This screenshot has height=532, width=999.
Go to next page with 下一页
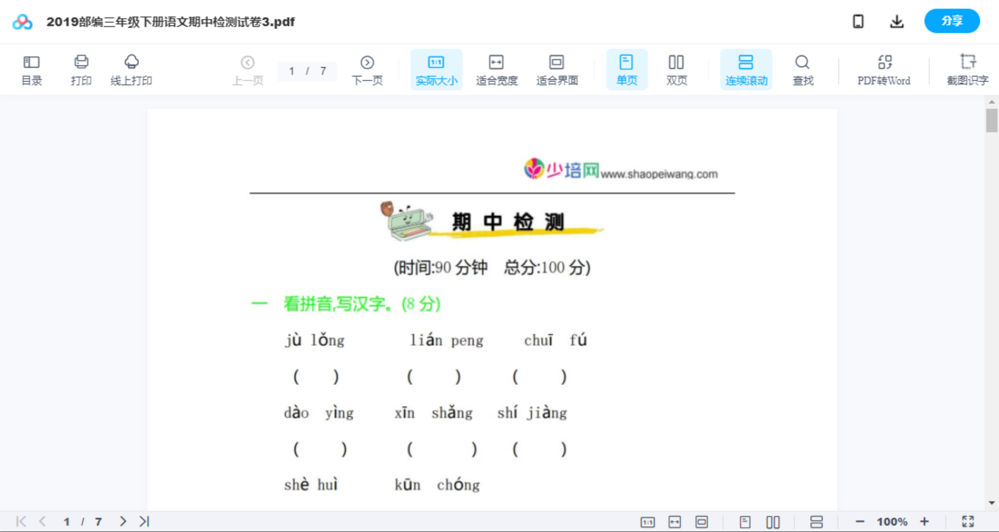click(x=367, y=69)
